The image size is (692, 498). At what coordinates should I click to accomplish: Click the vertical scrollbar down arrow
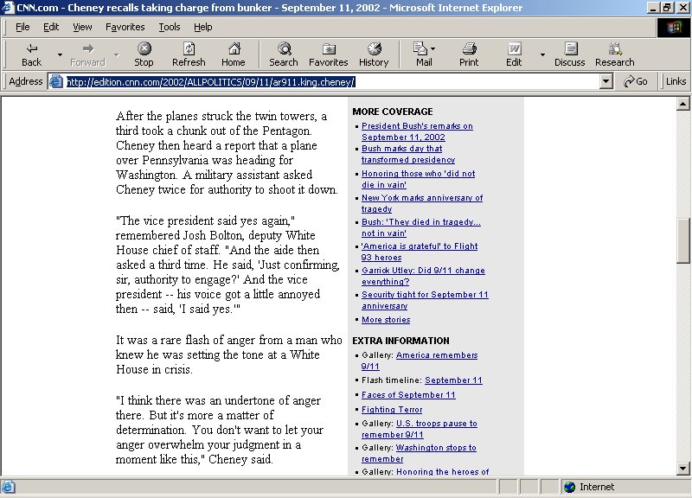[x=683, y=468]
